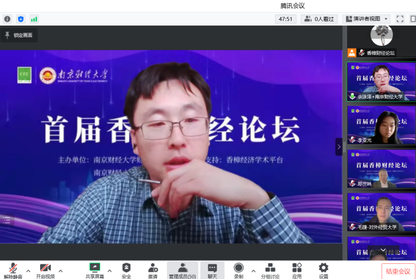
Task: Click the meeting info icon
Action: coord(7,19)
